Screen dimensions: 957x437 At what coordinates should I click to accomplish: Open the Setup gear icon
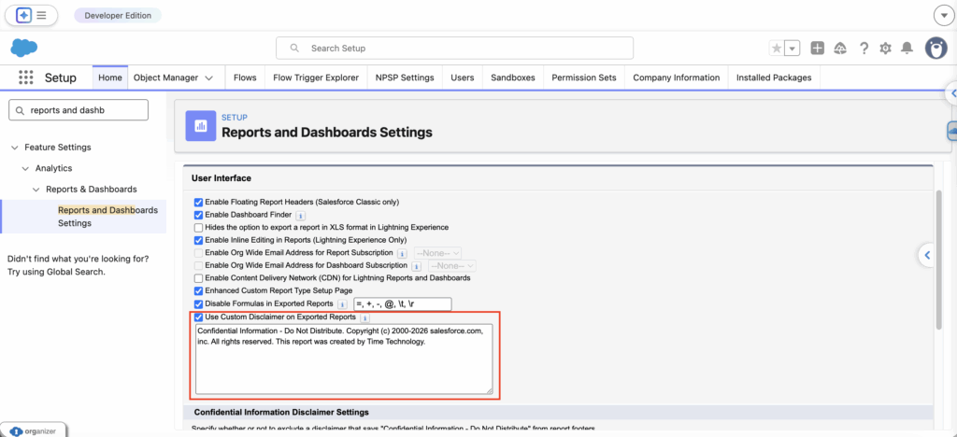point(886,49)
